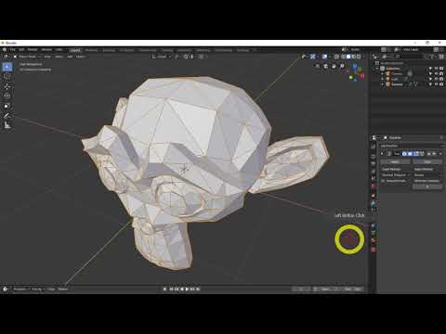Screen dimensions: 446x334
Task: Select rendered viewport shading
Action: (x=359, y=57)
